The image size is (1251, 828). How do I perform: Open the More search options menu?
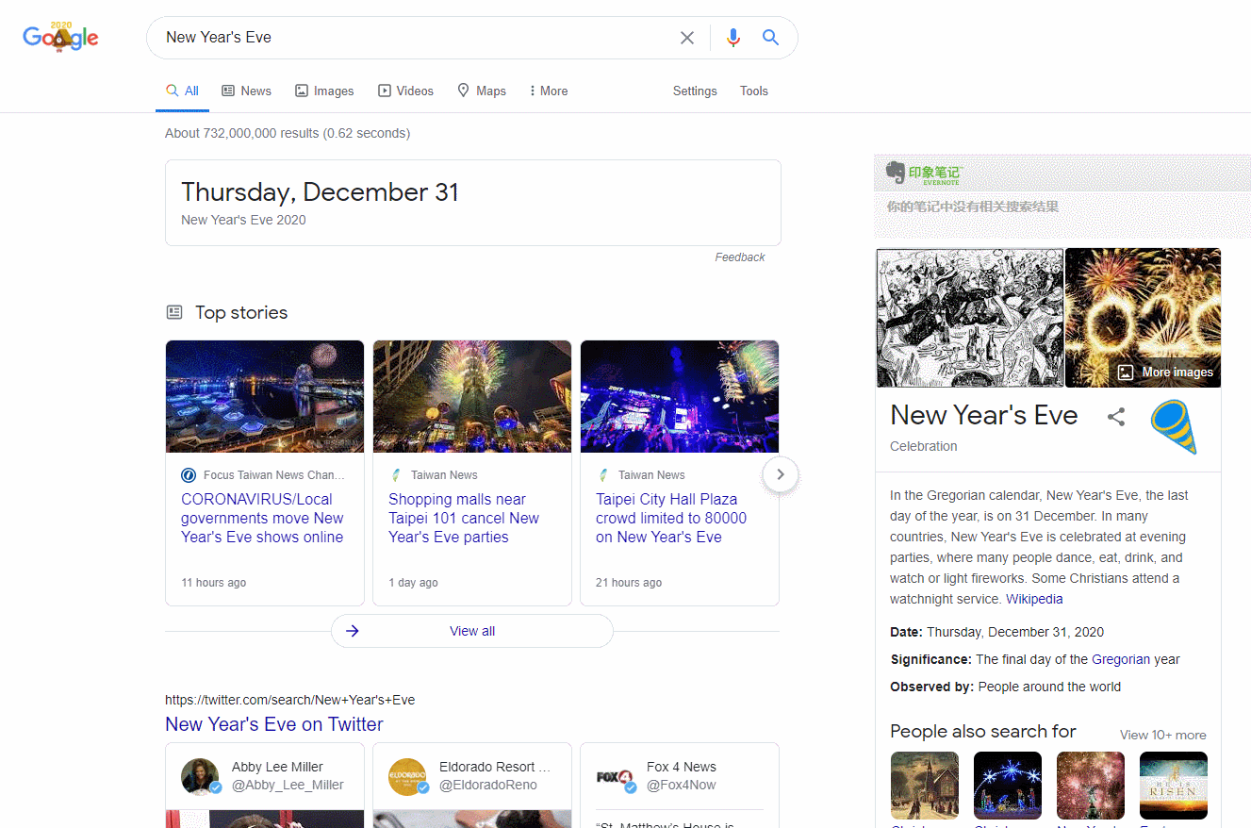(x=549, y=91)
